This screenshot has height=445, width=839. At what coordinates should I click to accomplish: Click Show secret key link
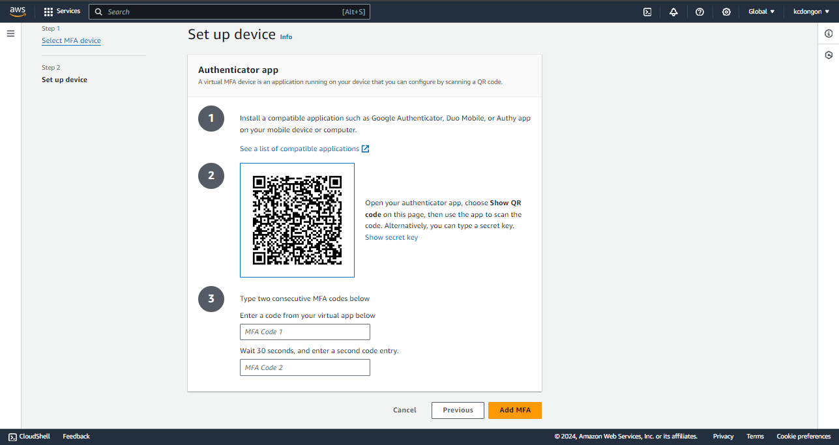pyautogui.click(x=391, y=237)
